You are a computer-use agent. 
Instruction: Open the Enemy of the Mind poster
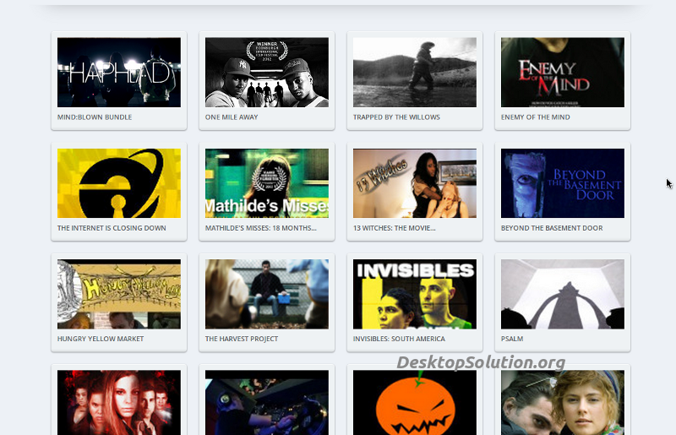tap(563, 72)
